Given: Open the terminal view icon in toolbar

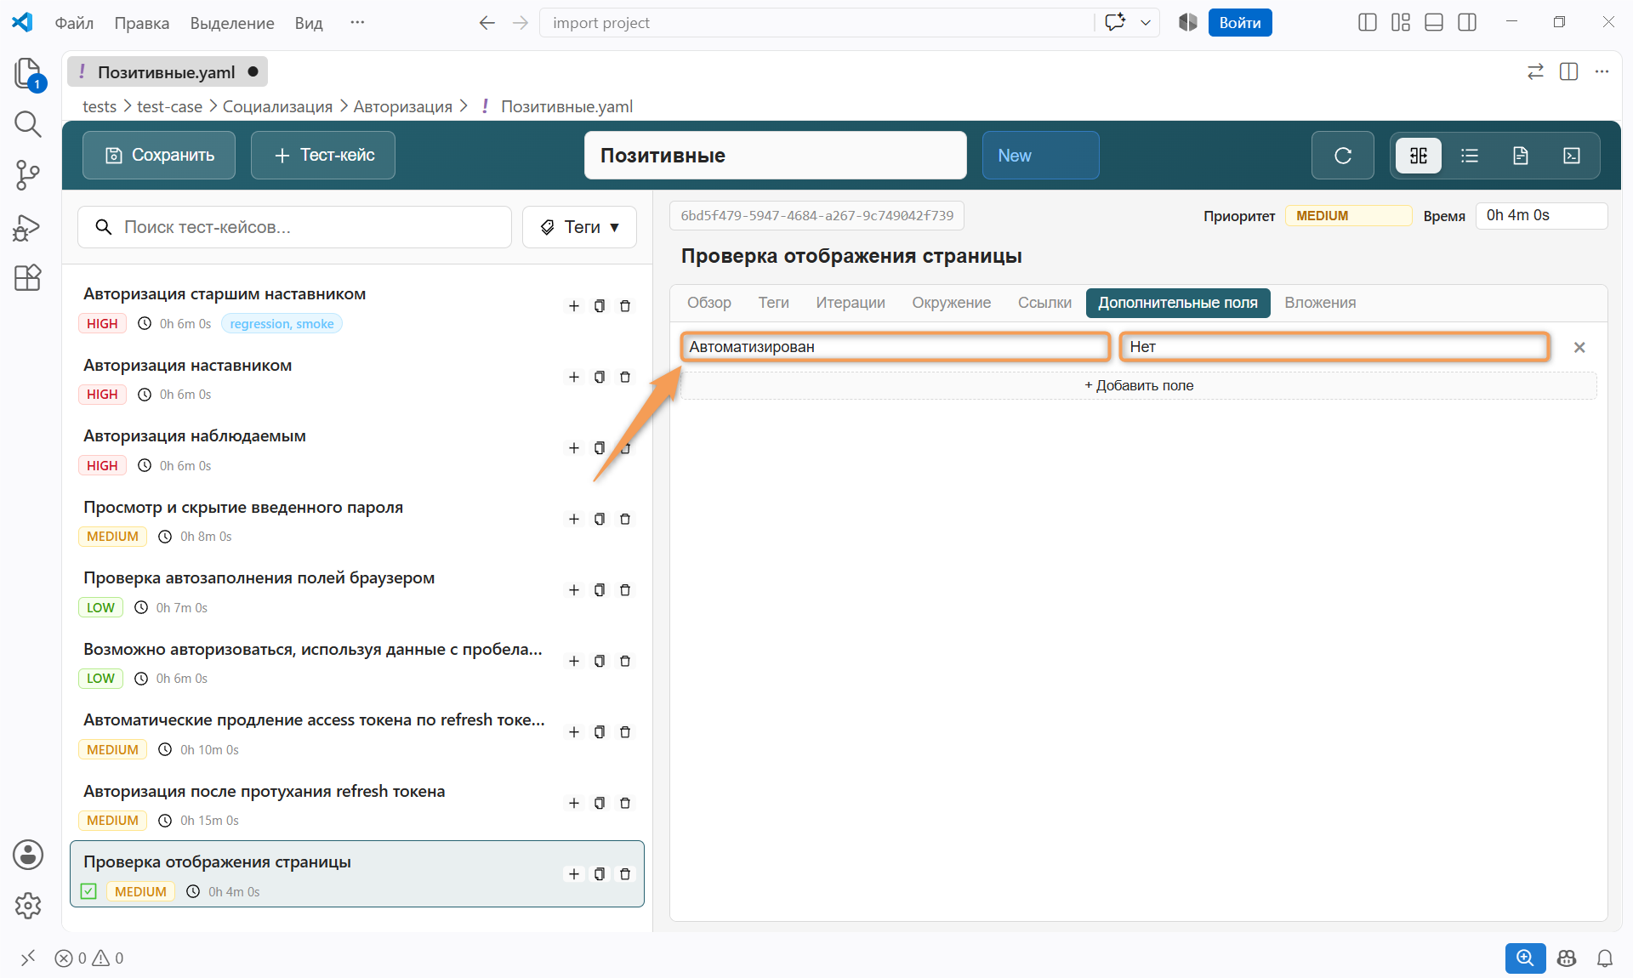Looking at the screenshot, I should pos(1572,156).
